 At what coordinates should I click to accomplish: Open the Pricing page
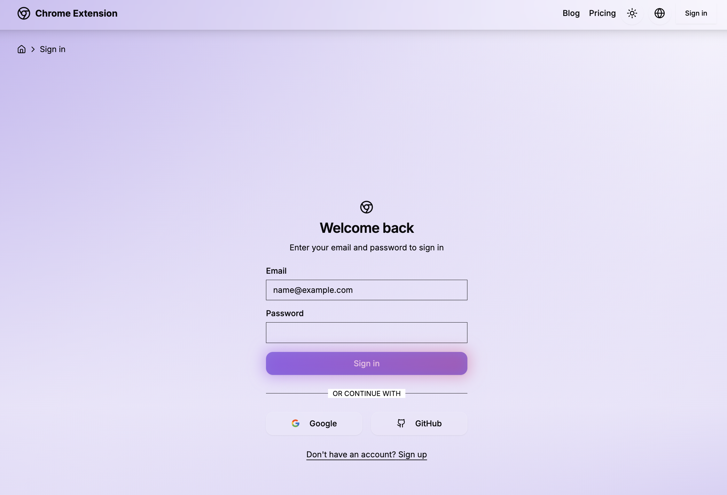click(x=602, y=13)
